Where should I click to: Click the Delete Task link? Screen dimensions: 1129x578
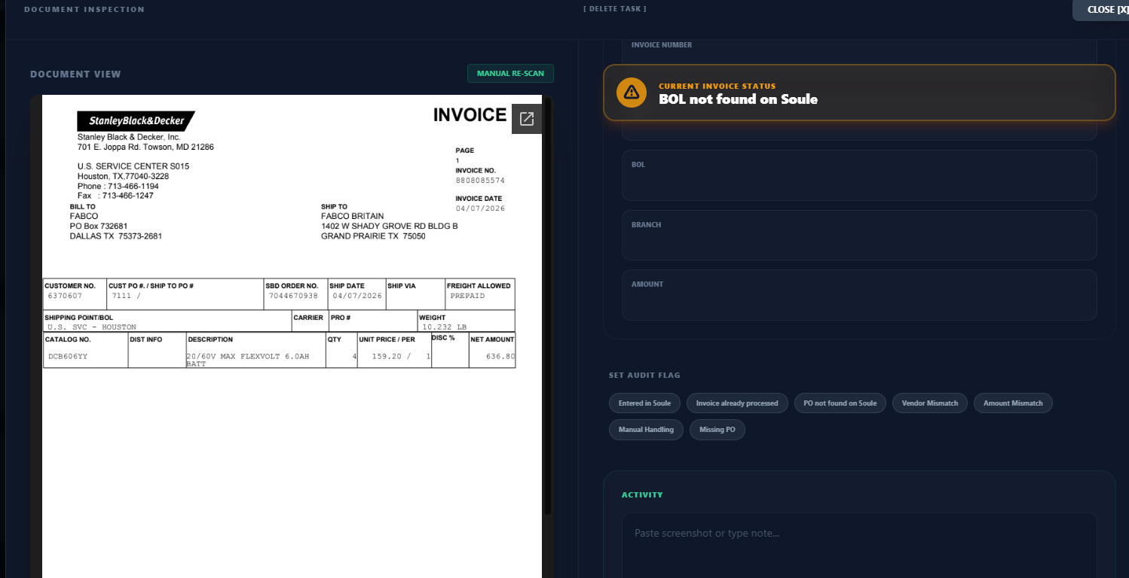click(615, 9)
